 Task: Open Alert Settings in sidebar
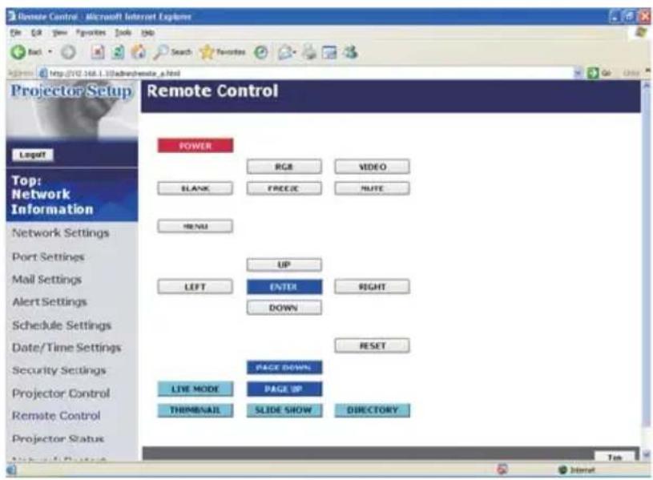(50, 301)
